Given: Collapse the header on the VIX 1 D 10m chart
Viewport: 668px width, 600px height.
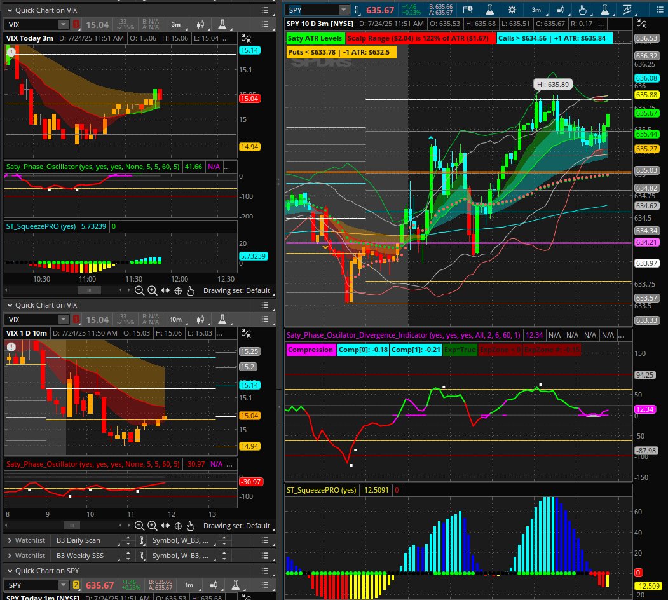Looking at the screenshot, I should click(x=246, y=333).
